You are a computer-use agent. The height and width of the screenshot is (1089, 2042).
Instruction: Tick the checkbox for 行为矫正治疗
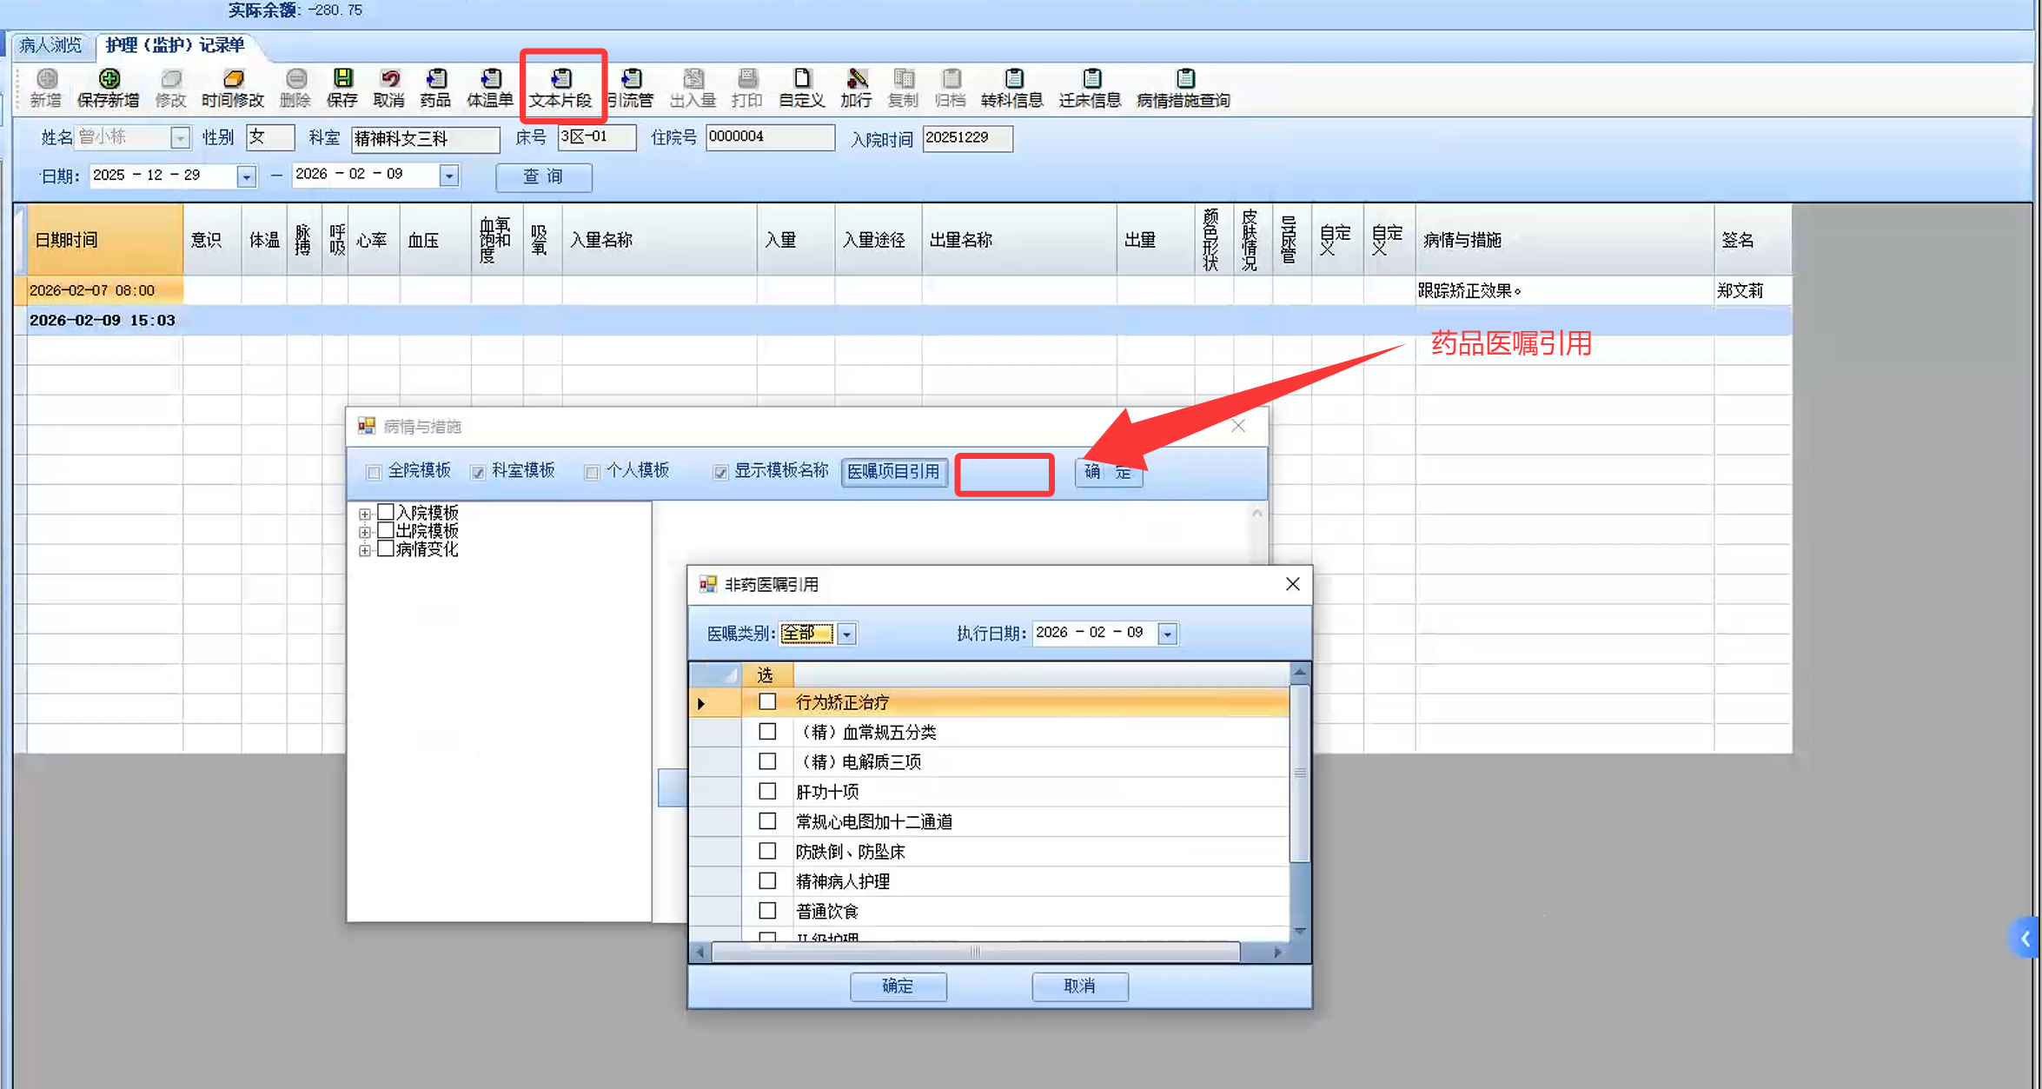point(766,701)
